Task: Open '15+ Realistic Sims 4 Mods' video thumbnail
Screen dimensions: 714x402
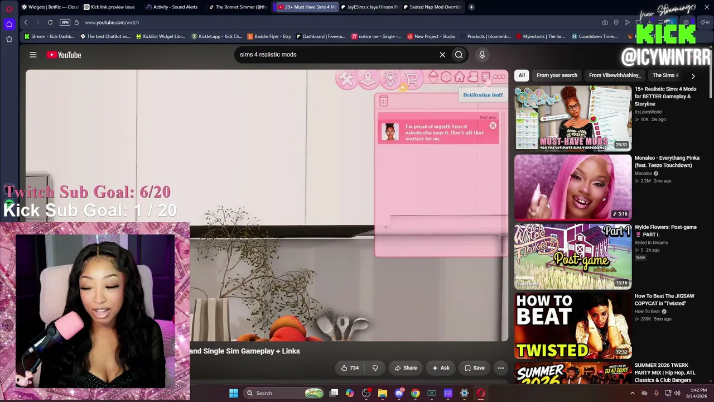Action: 573,118
